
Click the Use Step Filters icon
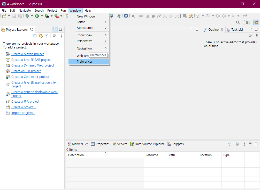point(191,16)
